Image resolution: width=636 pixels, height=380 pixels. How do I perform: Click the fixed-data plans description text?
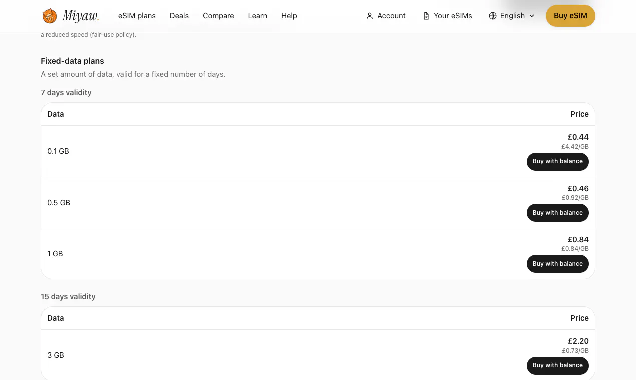(133, 74)
